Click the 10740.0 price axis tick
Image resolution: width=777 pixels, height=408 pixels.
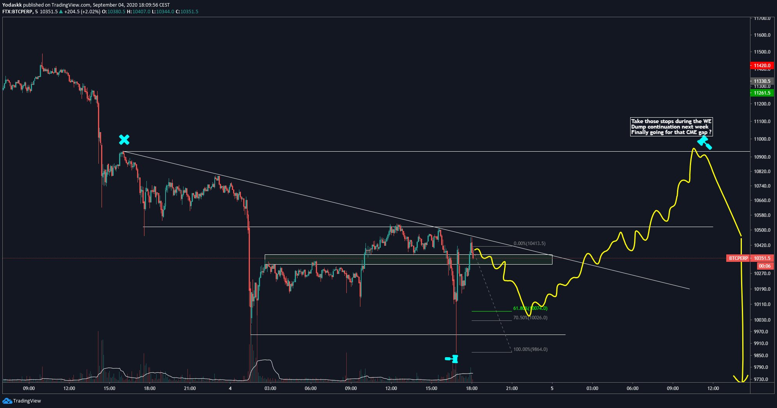(x=762, y=186)
